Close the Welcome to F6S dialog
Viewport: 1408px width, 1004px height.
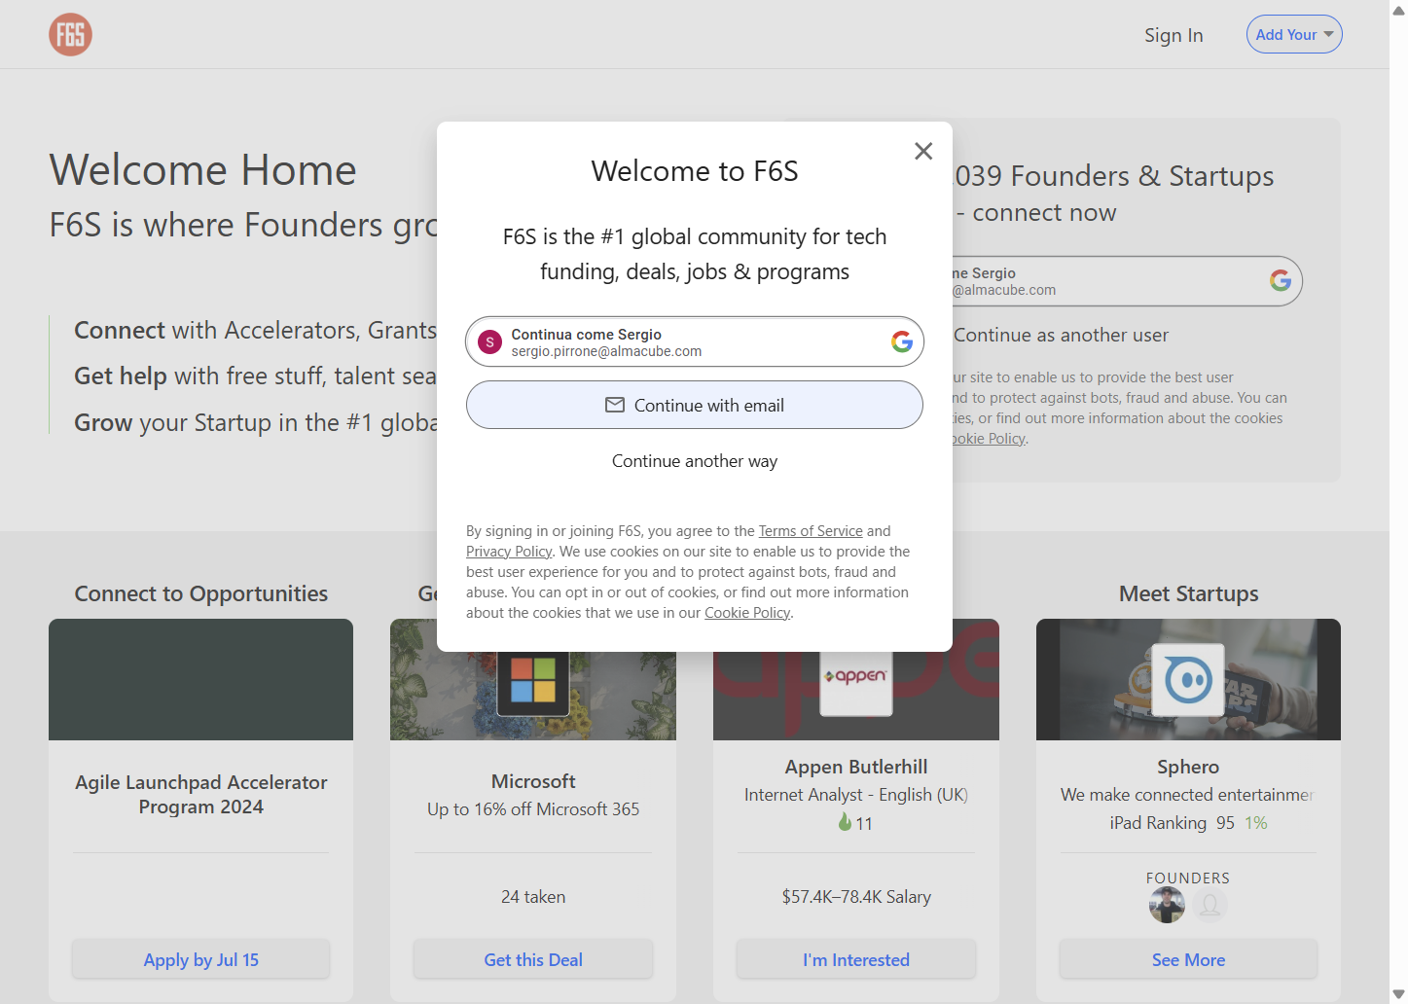pos(923,151)
